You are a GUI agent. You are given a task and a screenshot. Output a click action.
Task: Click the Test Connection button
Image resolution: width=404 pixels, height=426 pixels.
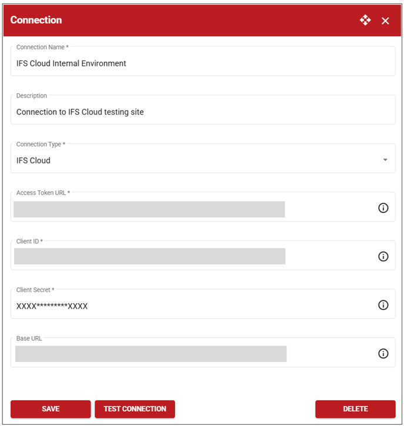(x=134, y=409)
